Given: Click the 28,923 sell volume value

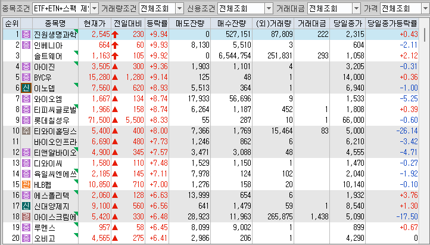Looking at the screenshot, I should coord(198,216).
